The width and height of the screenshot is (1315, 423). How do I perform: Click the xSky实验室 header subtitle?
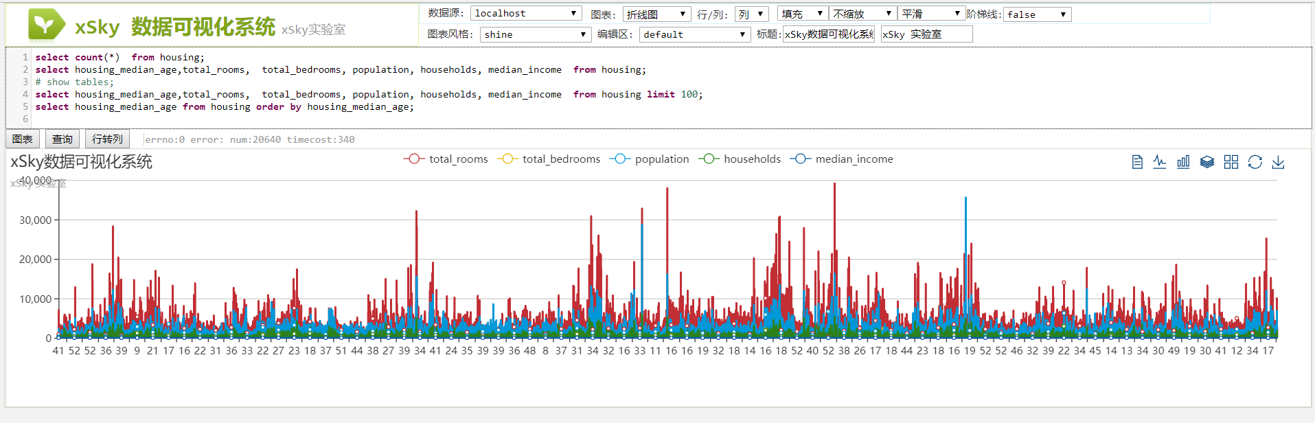click(314, 30)
